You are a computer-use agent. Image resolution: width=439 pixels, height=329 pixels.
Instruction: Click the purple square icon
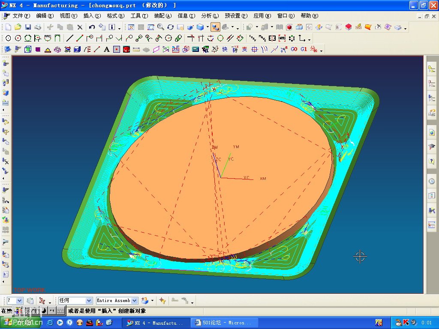pyautogui.click(x=38, y=50)
